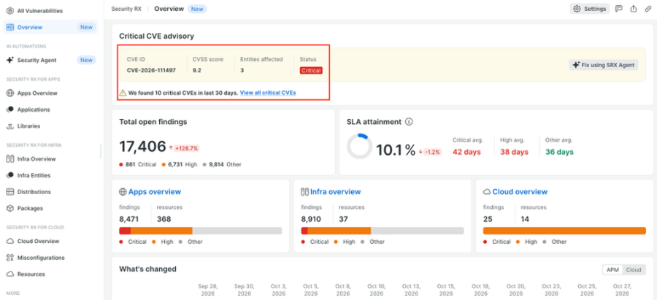Image resolution: width=657 pixels, height=300 pixels.
Task: Click Fix using SRX Agent
Action: 604,65
